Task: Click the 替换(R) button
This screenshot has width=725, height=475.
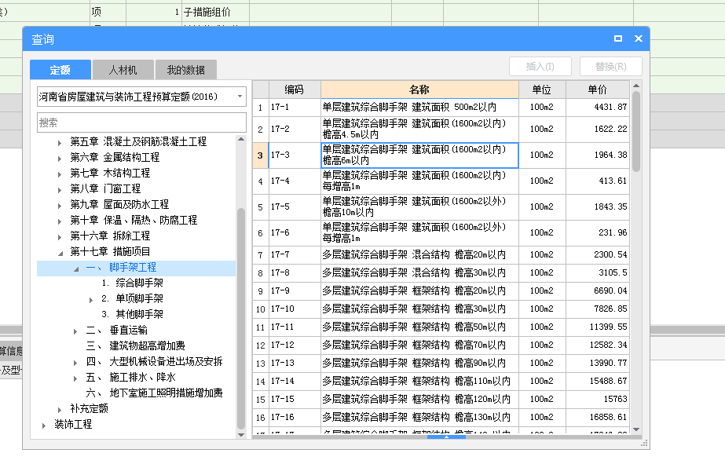Action: (611, 67)
